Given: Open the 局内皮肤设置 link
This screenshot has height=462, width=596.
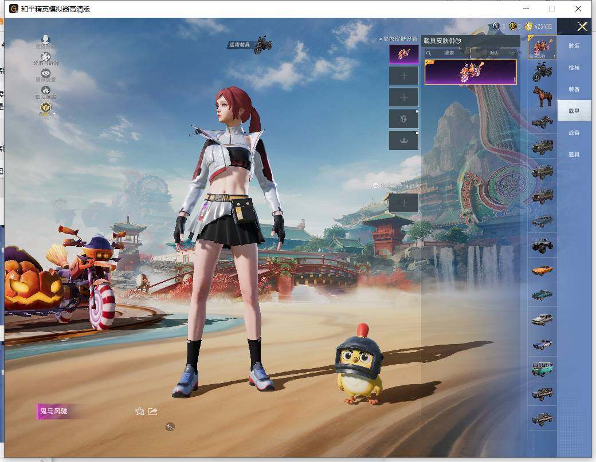Looking at the screenshot, I should point(398,39).
